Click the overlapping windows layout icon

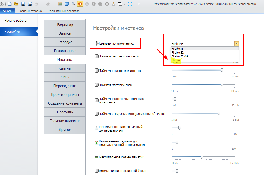(120, 4)
